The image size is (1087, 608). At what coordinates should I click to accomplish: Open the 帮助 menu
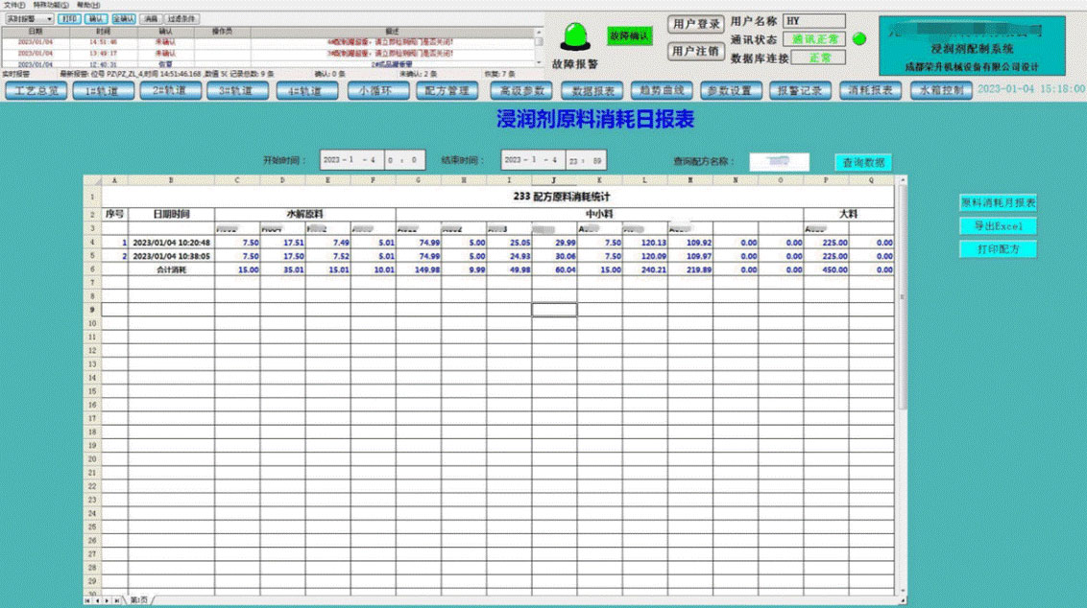tap(87, 5)
